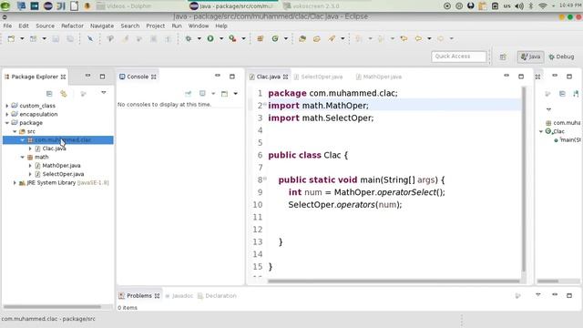Screen dimensions: 583x328
Task: Click the editor horizontal scrollbar
Action: pos(394,281)
